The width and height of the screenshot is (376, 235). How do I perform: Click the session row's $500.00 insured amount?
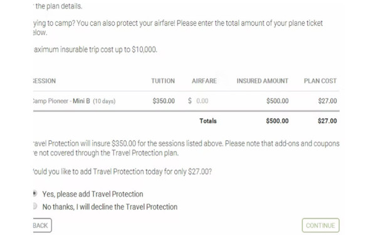277,101
